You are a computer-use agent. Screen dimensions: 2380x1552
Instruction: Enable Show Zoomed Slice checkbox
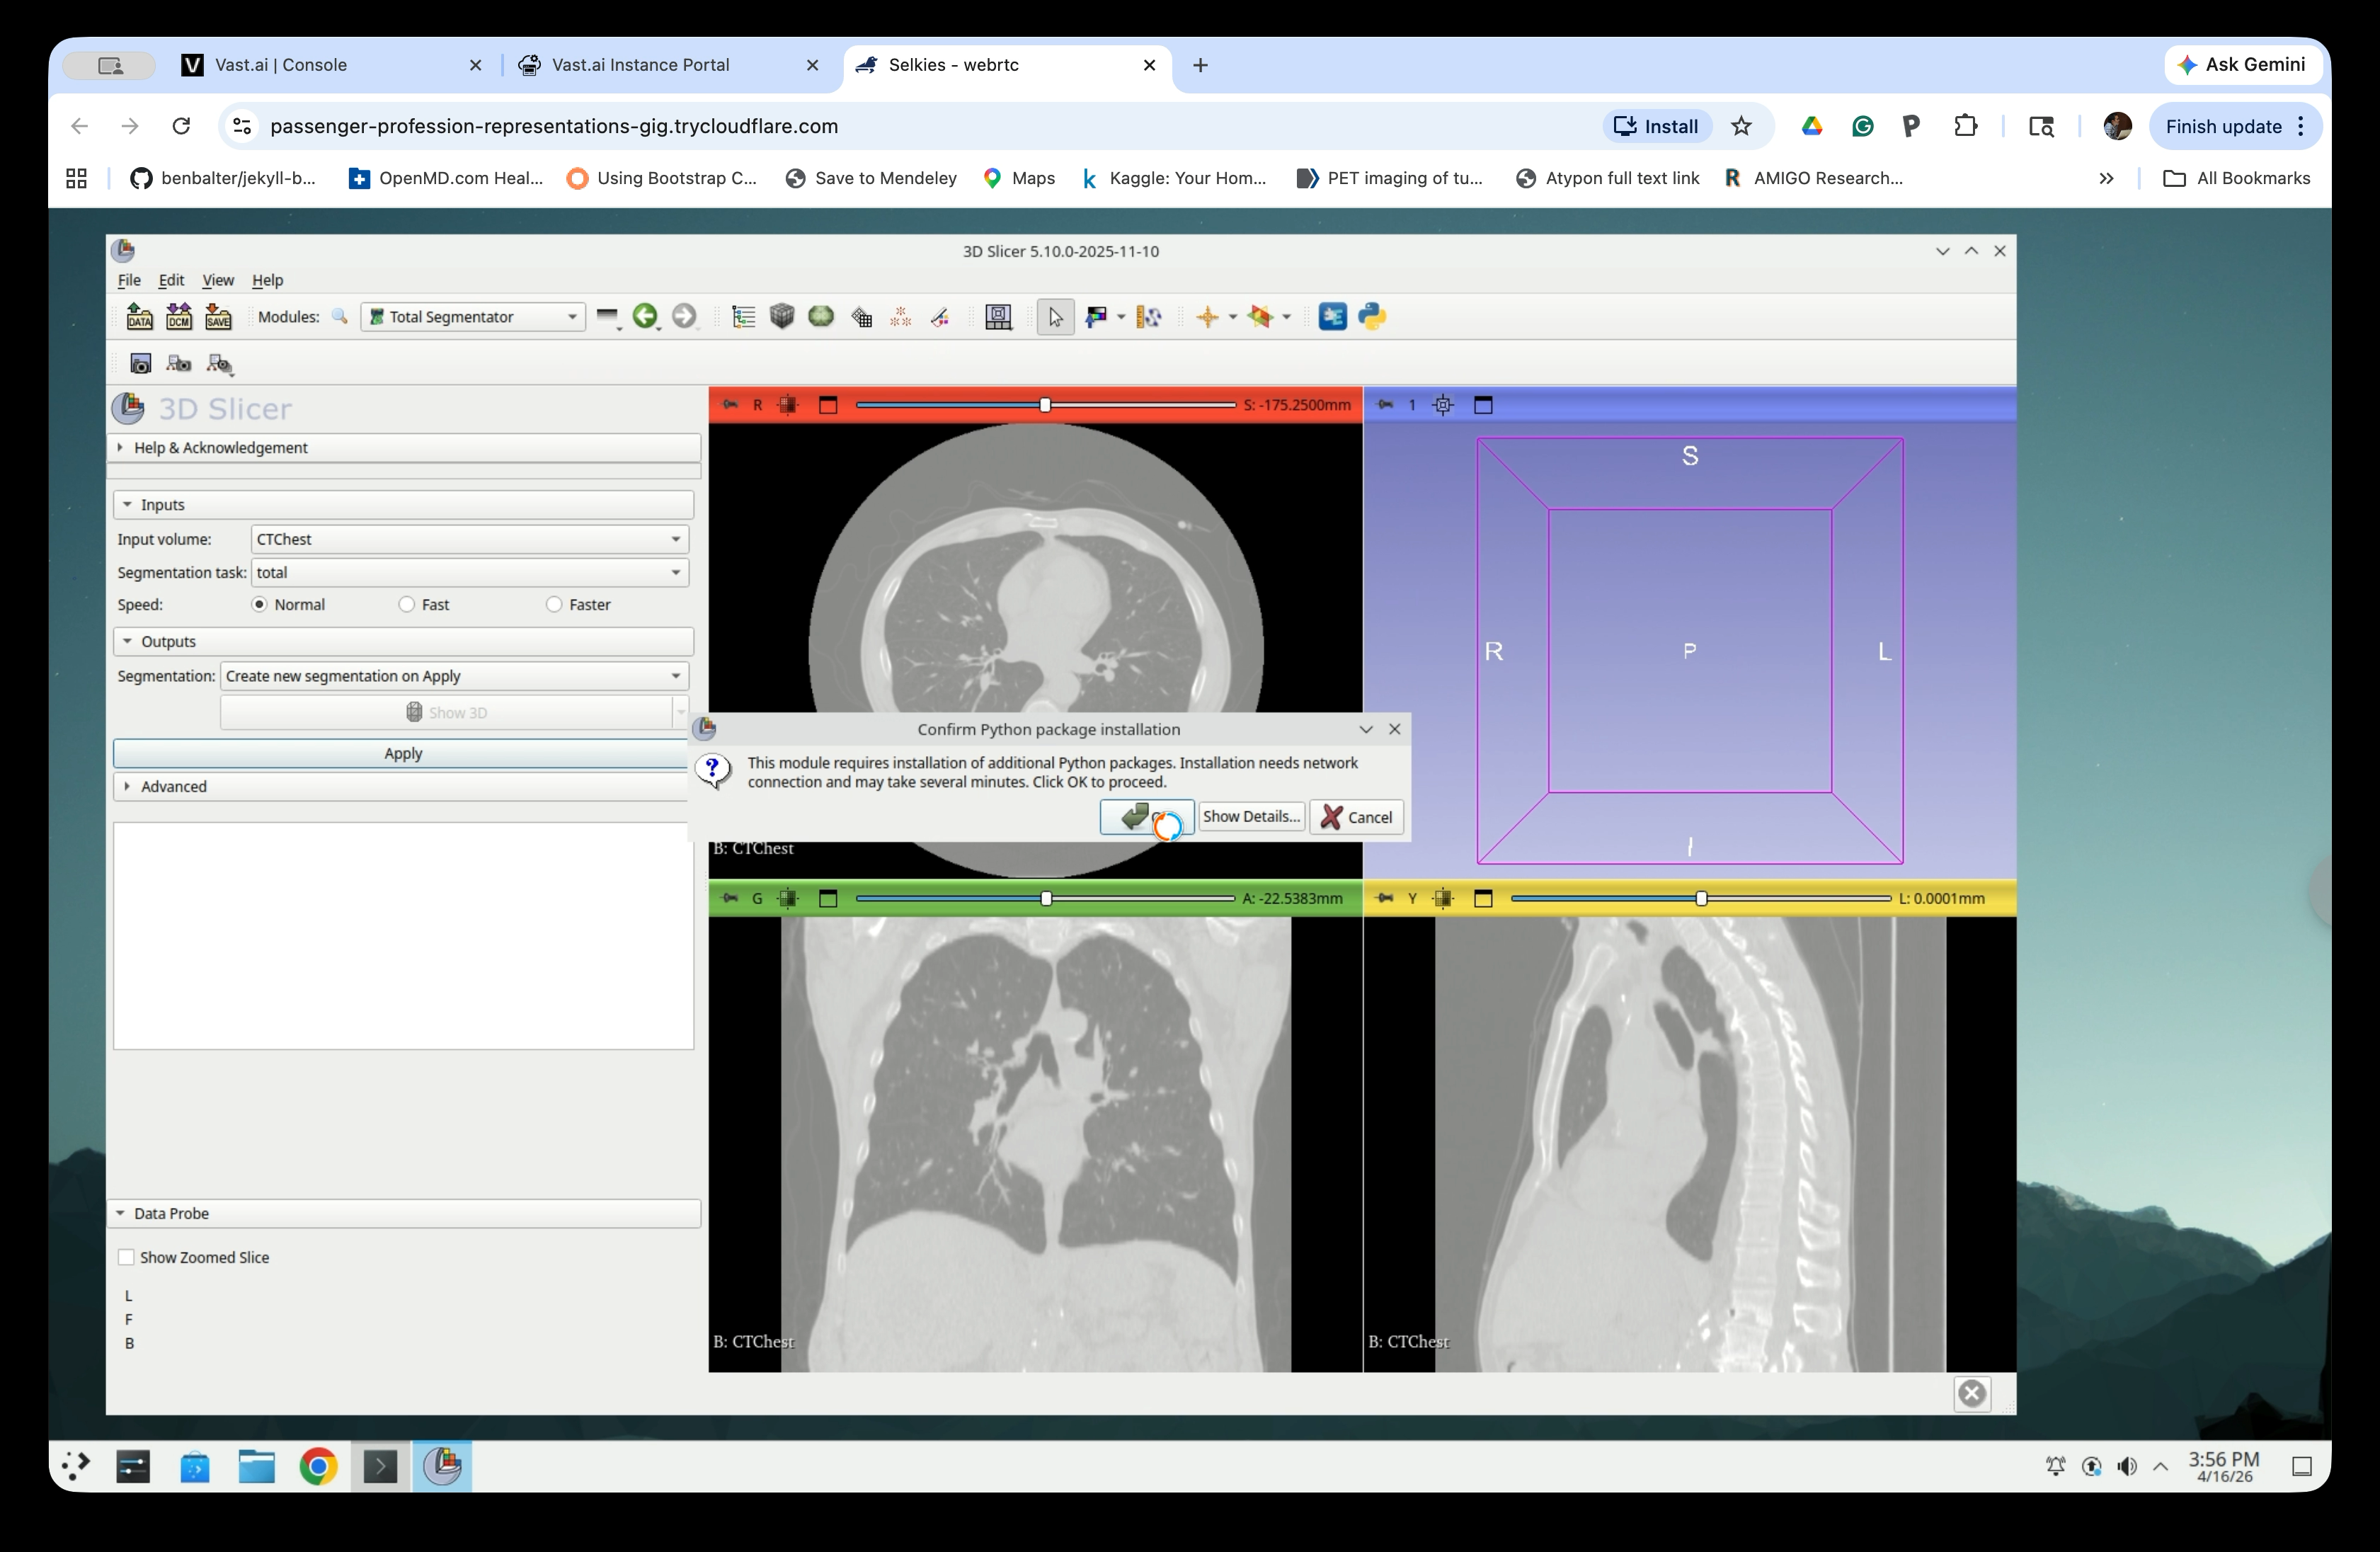click(127, 1257)
